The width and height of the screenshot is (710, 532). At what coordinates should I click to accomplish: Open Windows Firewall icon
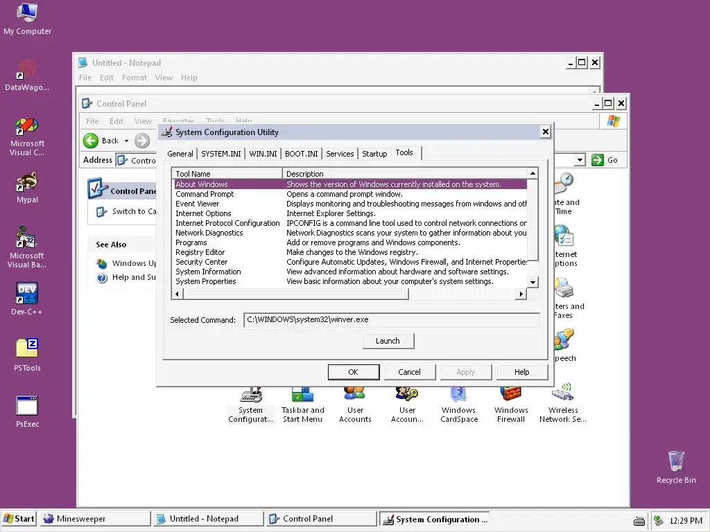click(511, 405)
